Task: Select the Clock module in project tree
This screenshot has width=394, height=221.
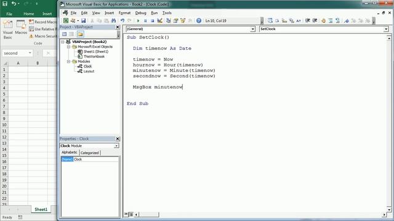Action: pos(87,66)
